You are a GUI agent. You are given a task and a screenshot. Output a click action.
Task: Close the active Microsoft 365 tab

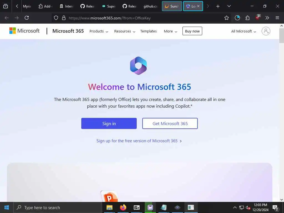click(x=199, y=6)
